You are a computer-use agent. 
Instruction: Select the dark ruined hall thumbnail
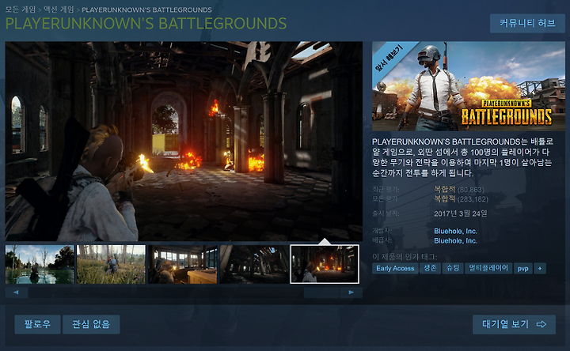[254, 264]
